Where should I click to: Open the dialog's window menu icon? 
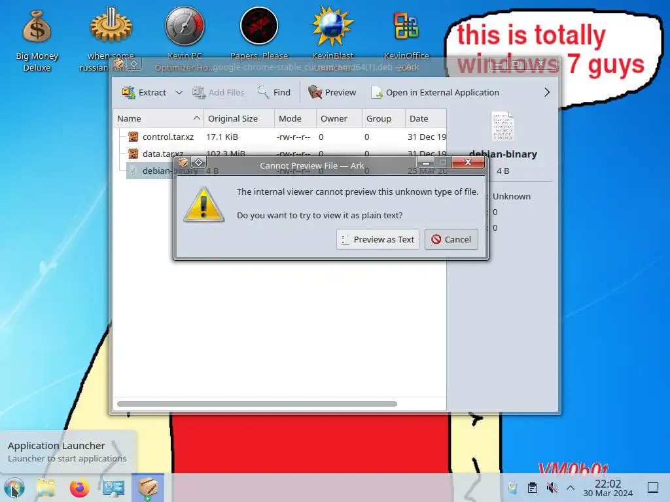point(183,162)
